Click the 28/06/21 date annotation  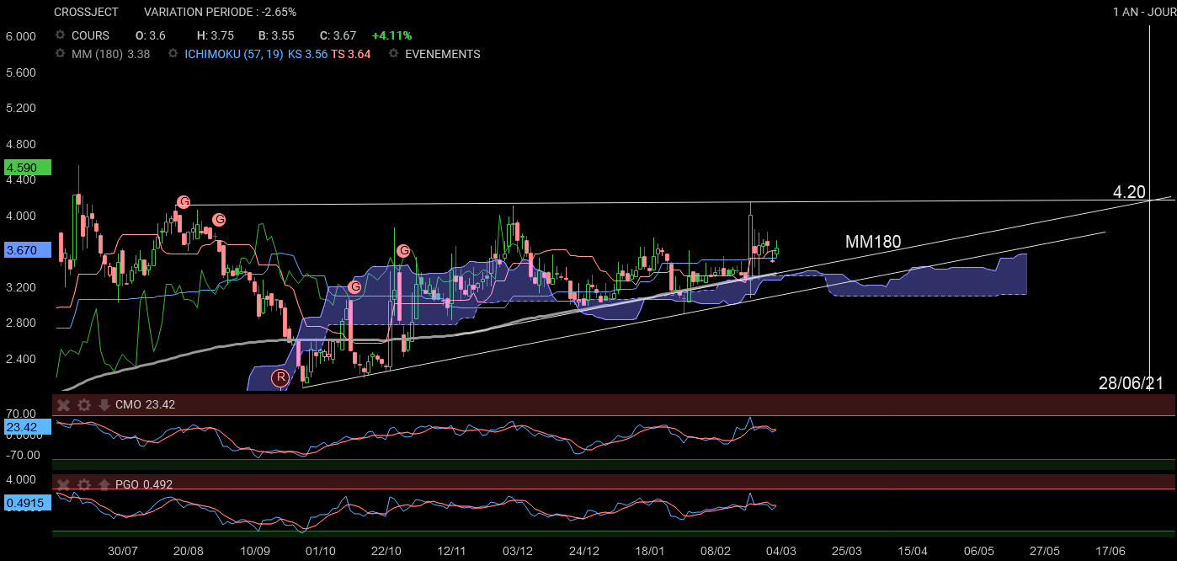[1131, 383]
